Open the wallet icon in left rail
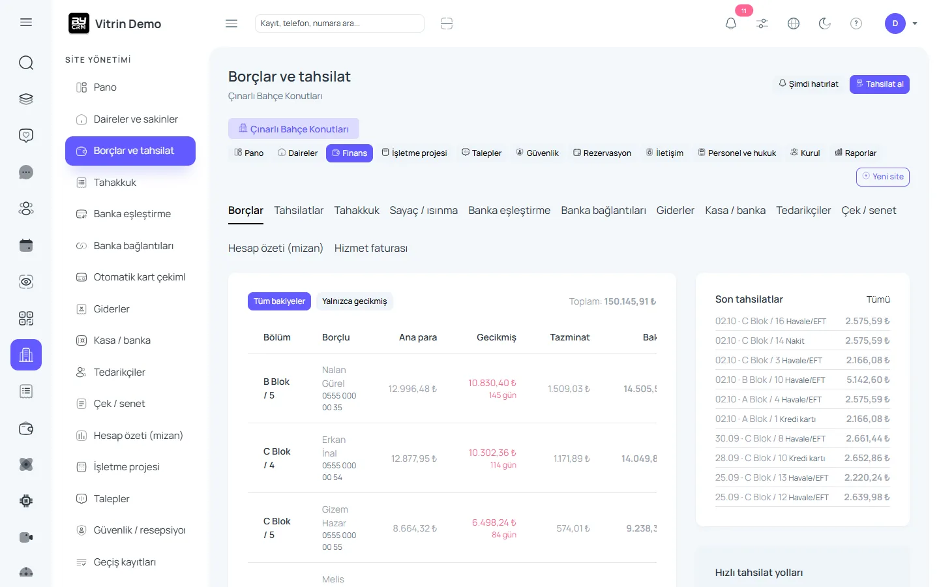Viewport: 939px width, 587px height. point(26,428)
